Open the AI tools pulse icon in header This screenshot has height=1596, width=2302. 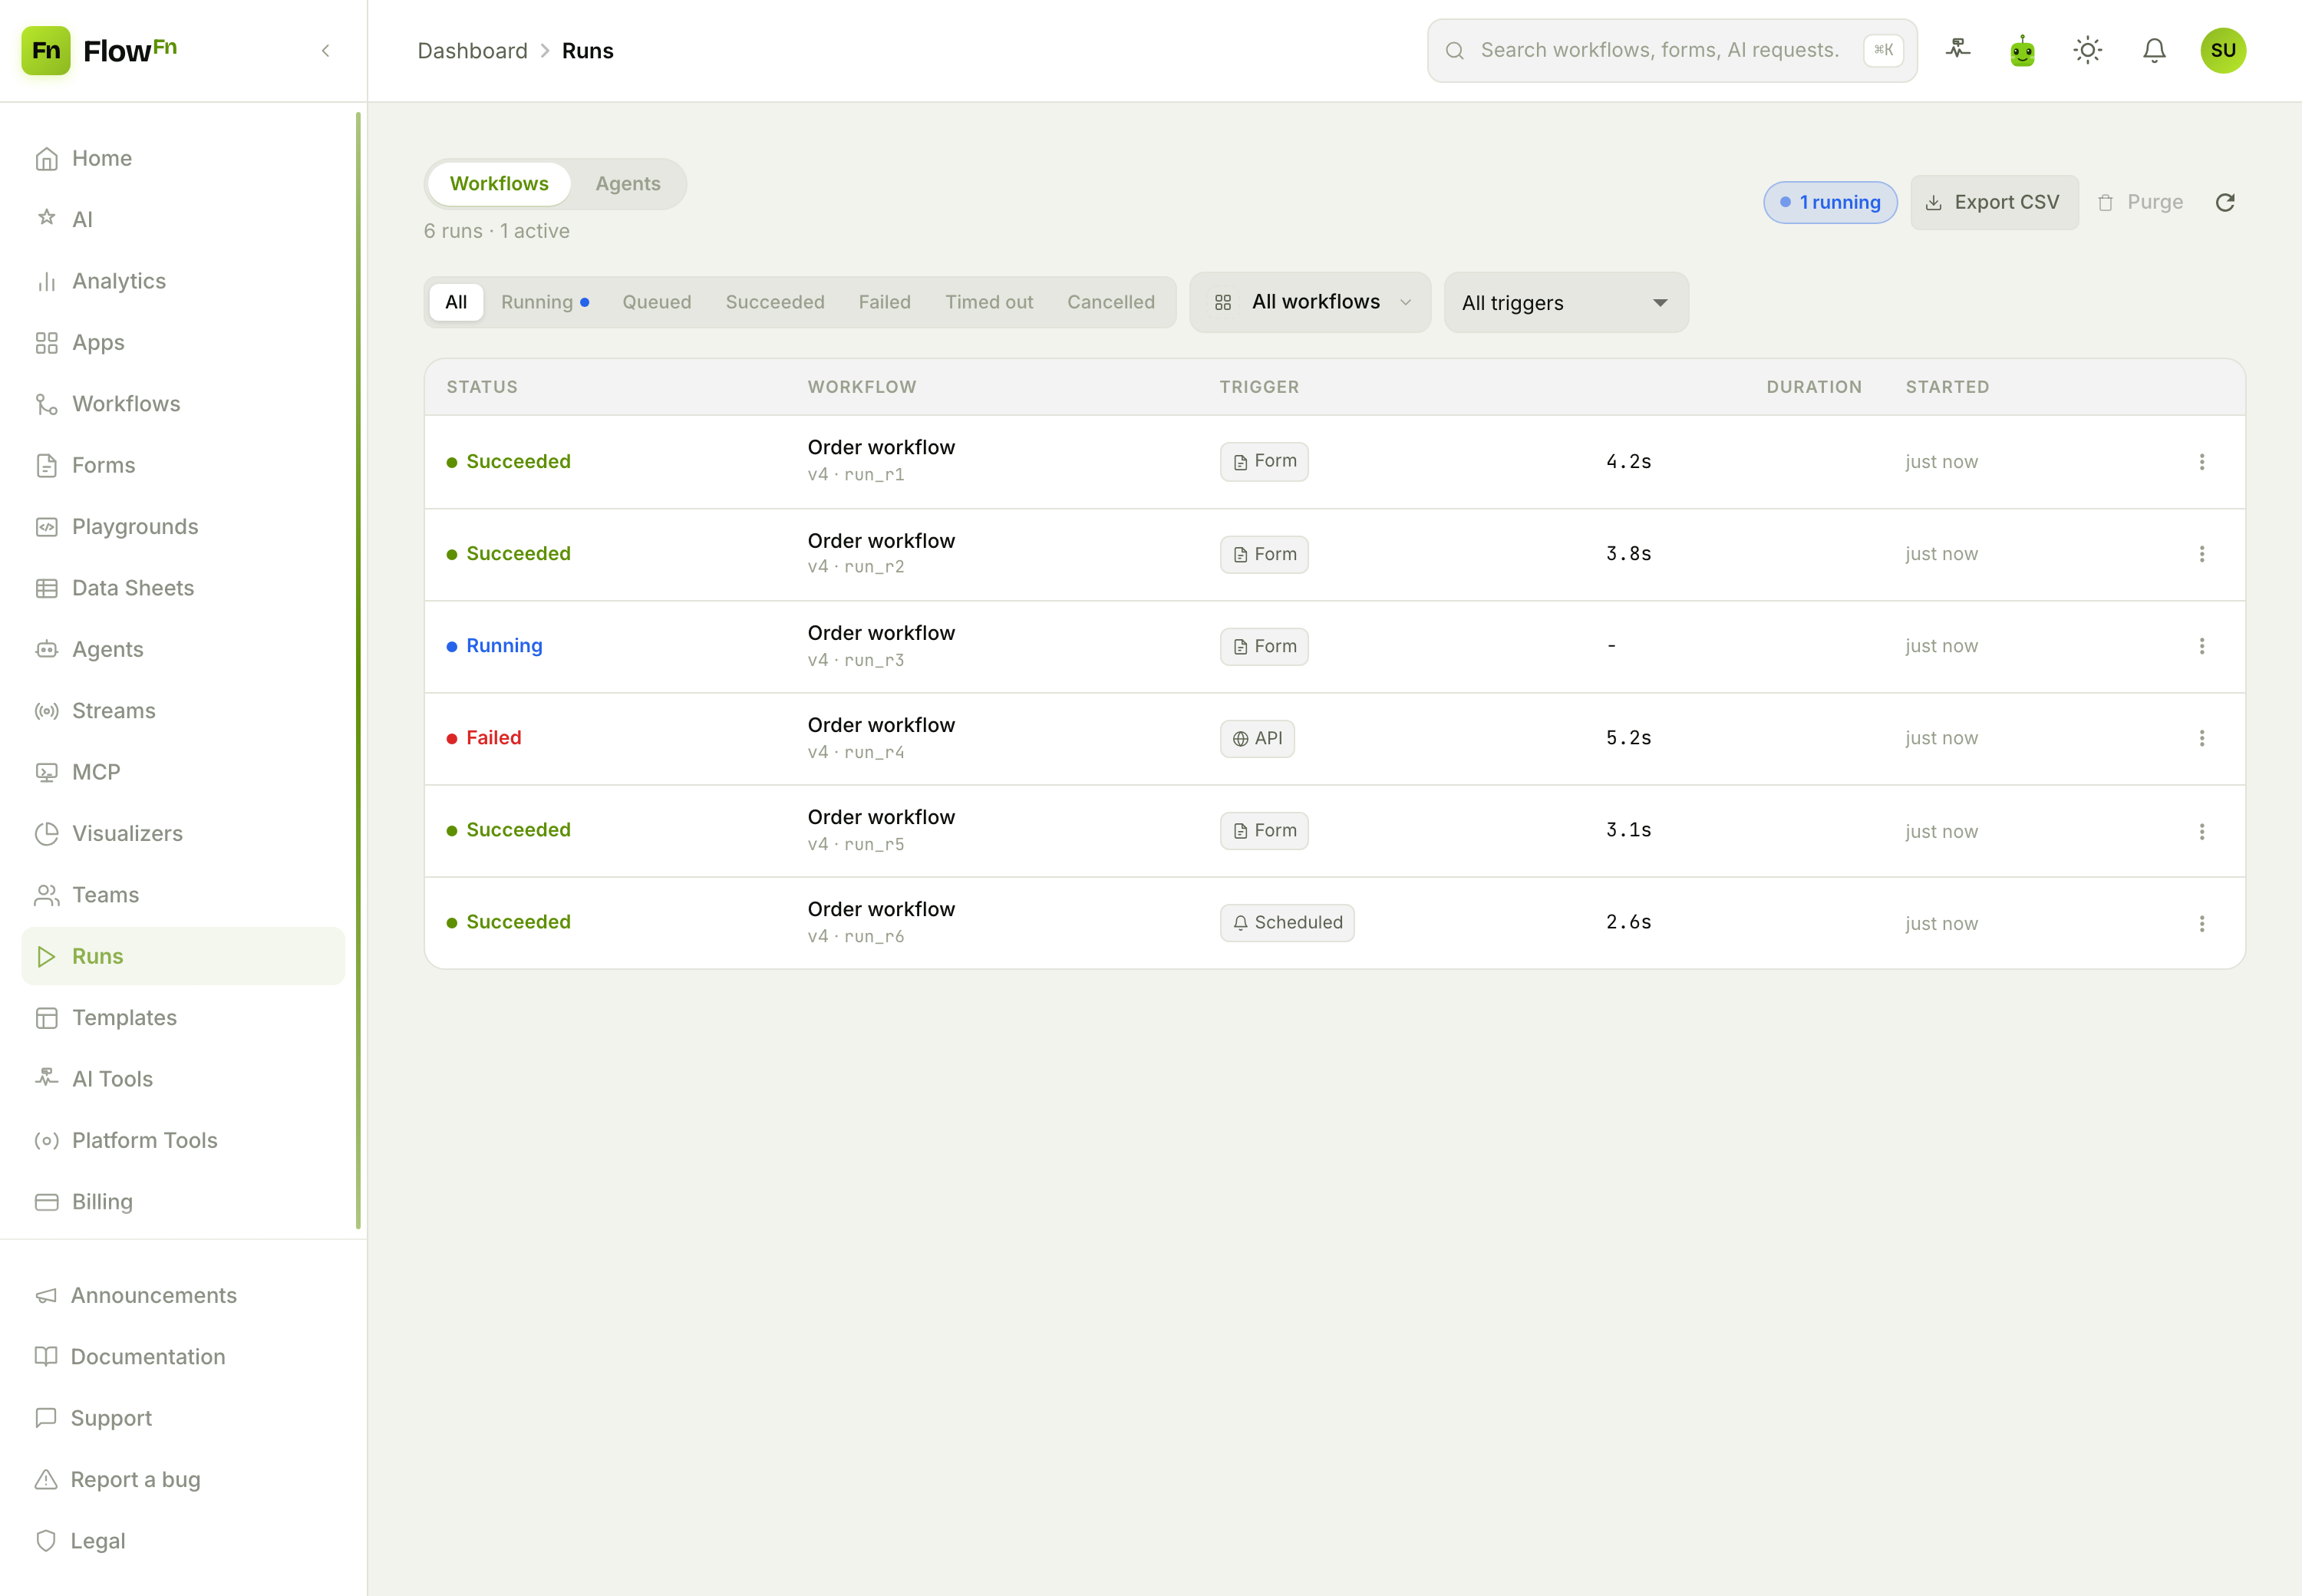point(1957,49)
